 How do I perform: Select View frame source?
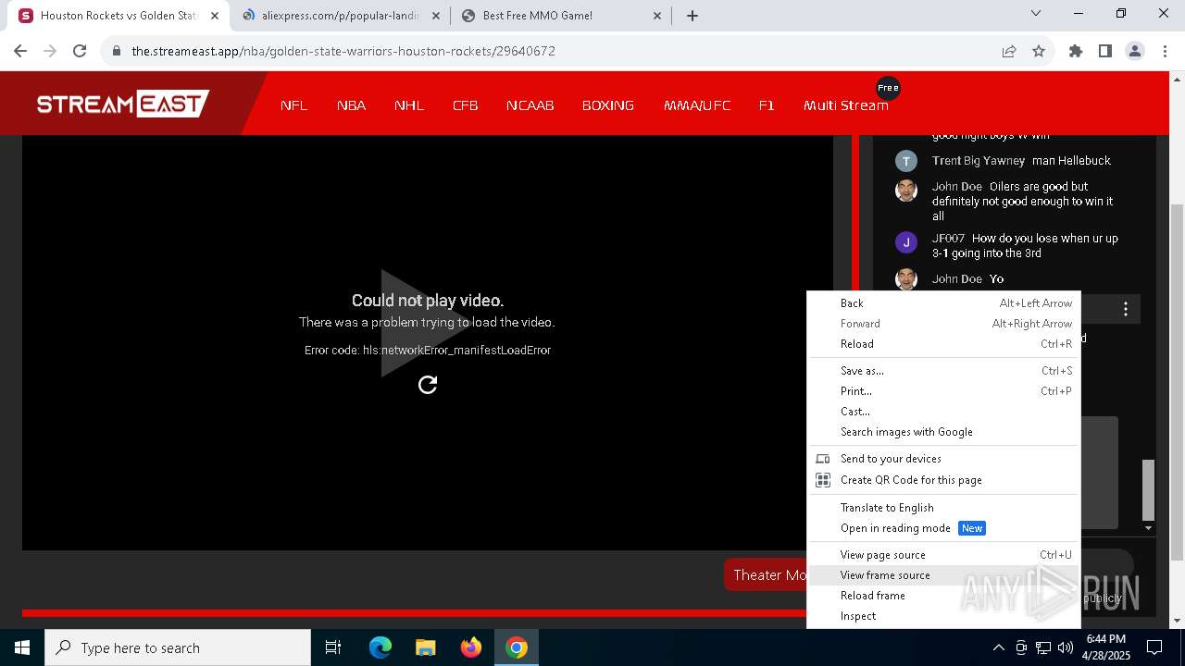(x=943, y=575)
